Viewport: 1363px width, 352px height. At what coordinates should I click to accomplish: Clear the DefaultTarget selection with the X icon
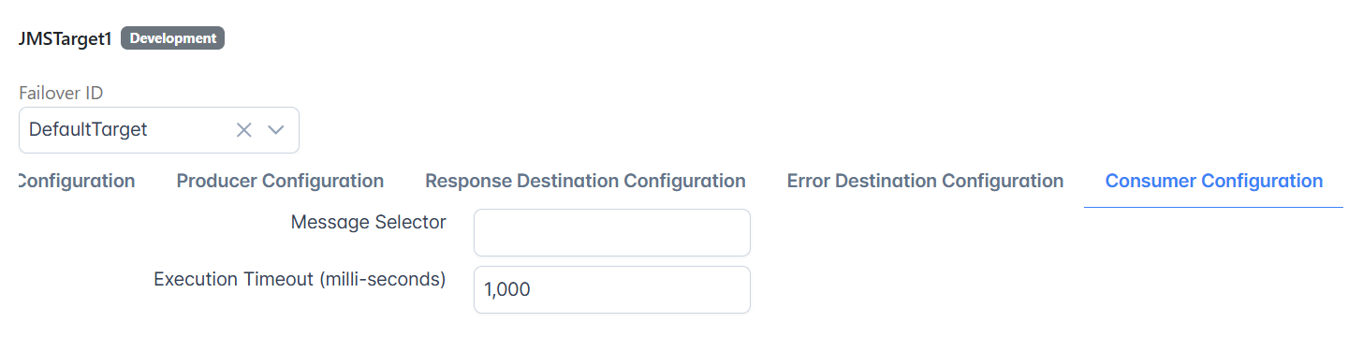[244, 130]
